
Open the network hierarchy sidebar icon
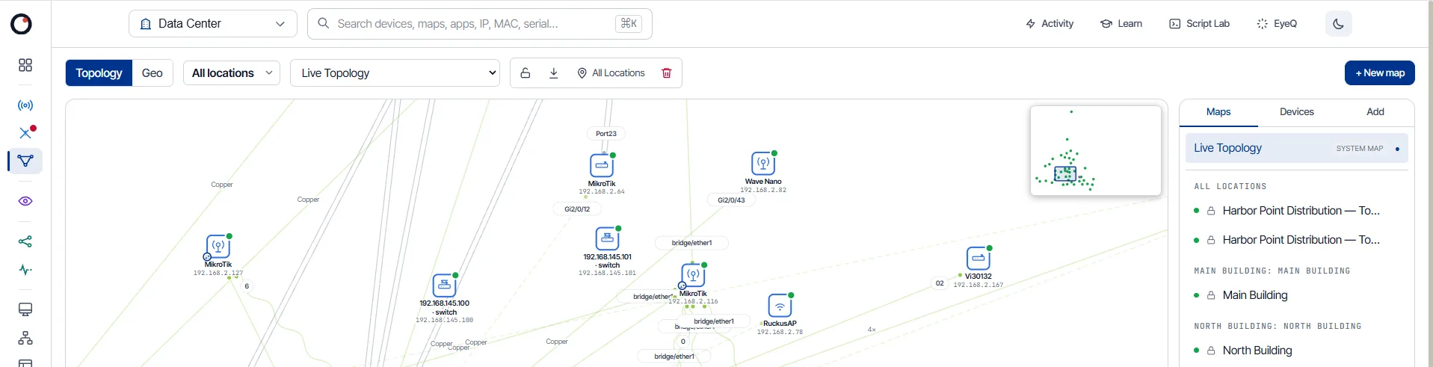[x=25, y=338]
